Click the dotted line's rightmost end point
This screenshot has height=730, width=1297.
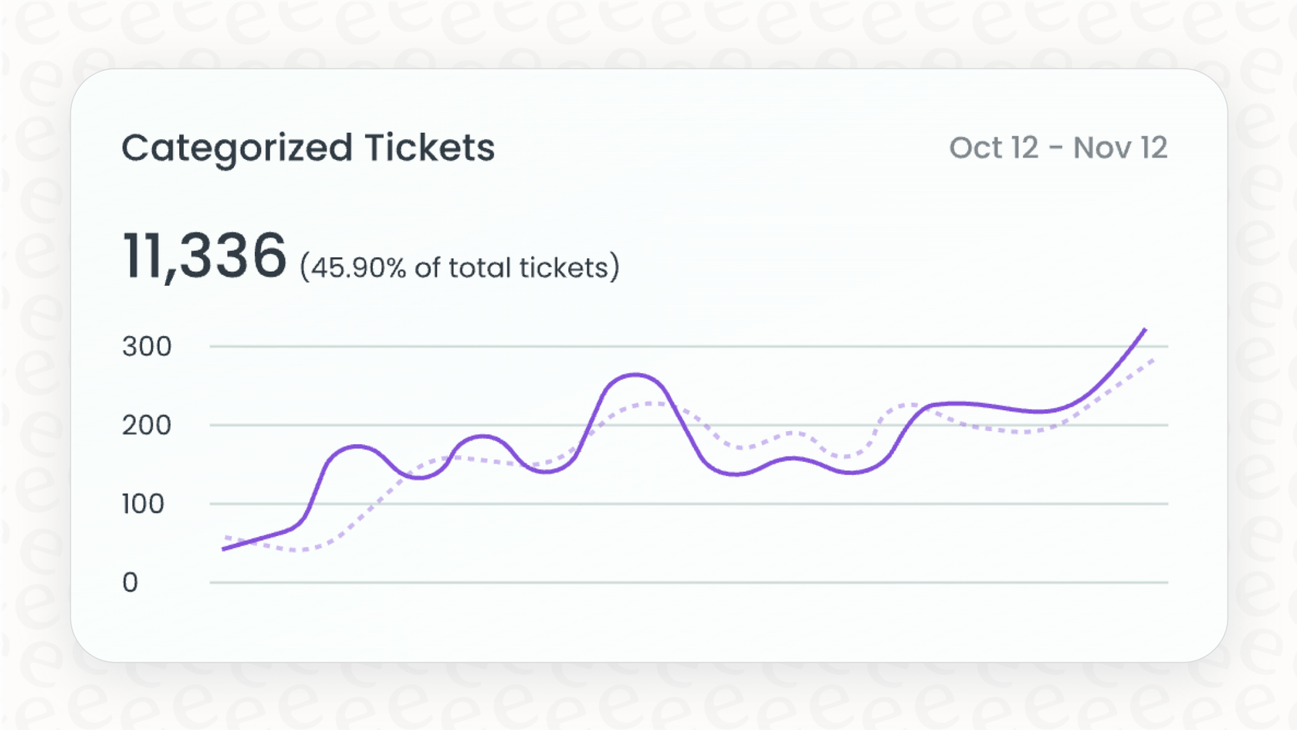coord(1153,360)
